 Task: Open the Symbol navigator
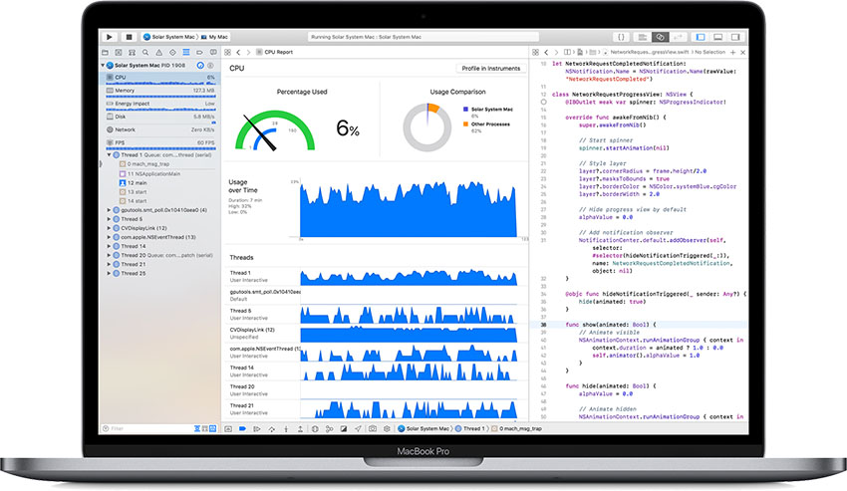[x=132, y=53]
